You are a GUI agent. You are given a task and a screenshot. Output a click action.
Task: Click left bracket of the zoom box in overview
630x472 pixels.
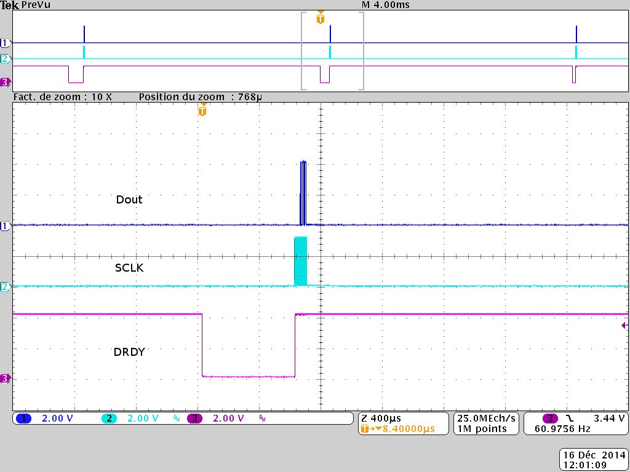tap(304, 51)
